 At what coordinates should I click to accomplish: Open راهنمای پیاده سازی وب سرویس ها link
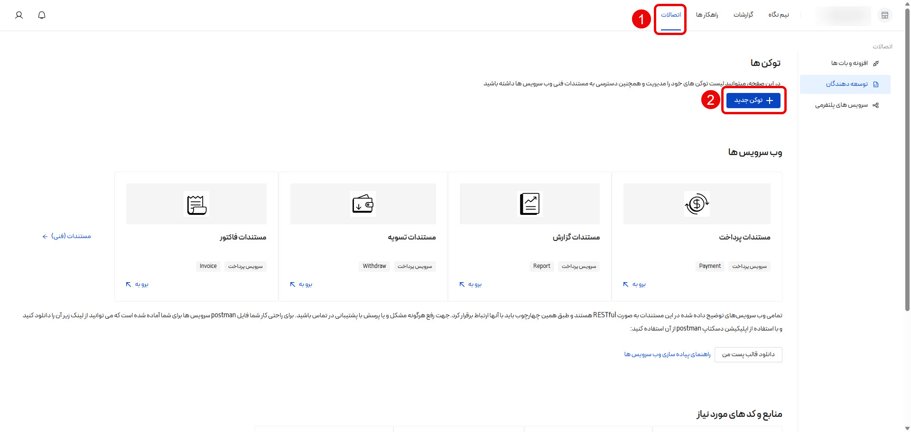pyautogui.click(x=667, y=355)
